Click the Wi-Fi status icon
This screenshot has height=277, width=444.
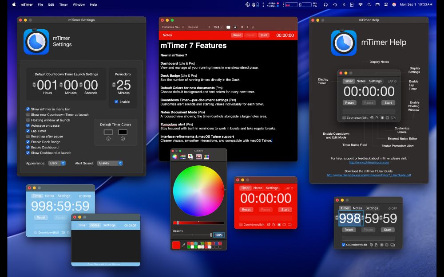360,4
